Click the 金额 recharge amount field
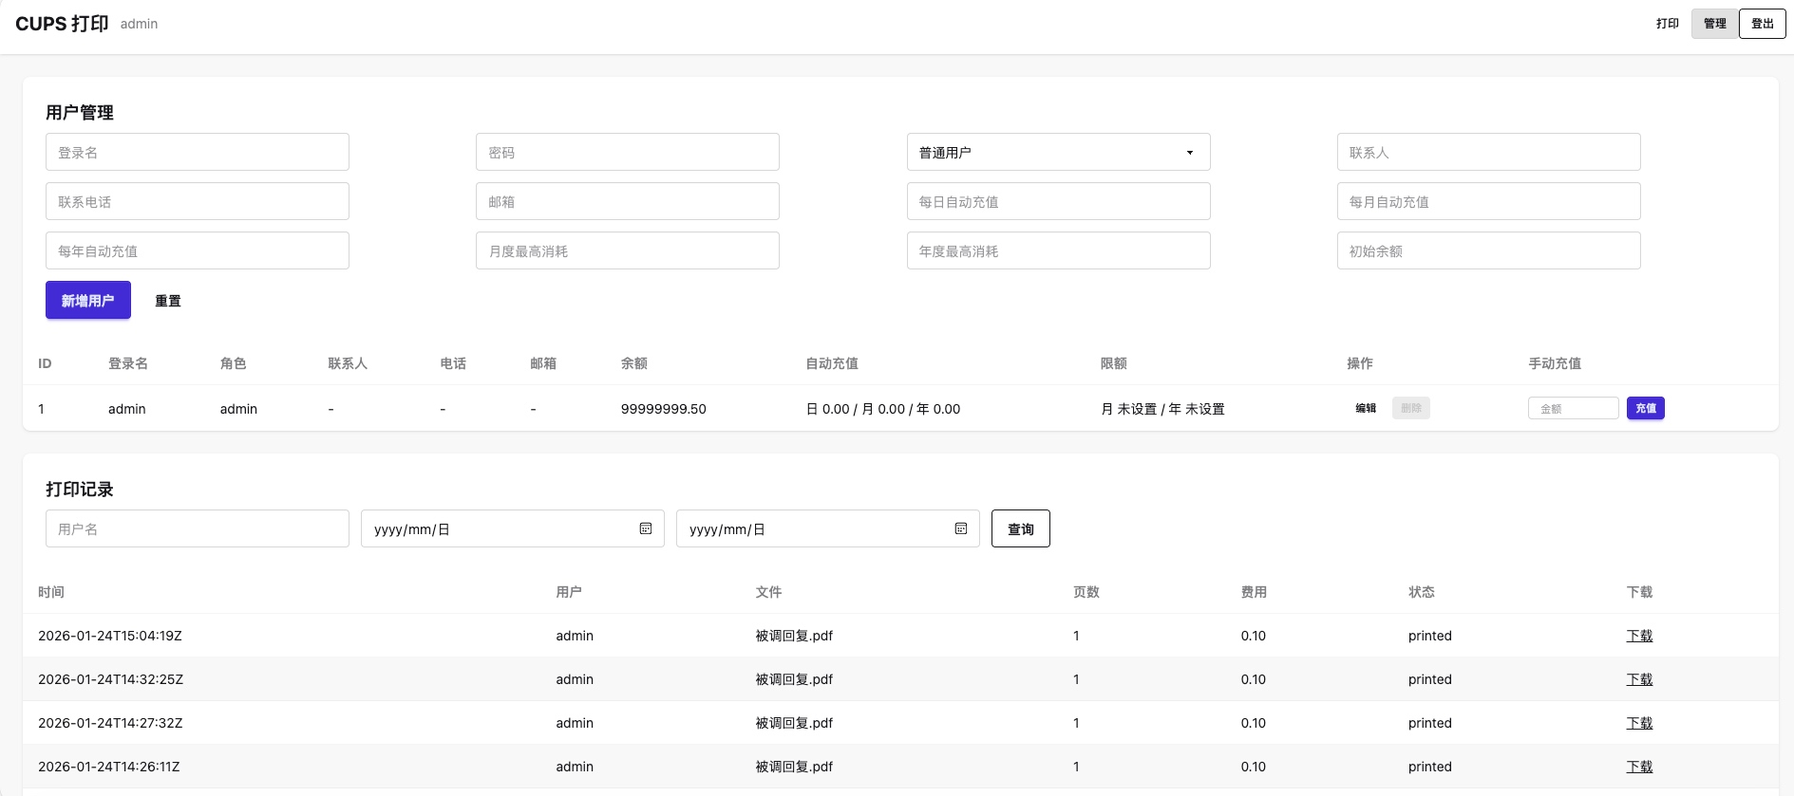The width and height of the screenshot is (1794, 796). (x=1574, y=408)
